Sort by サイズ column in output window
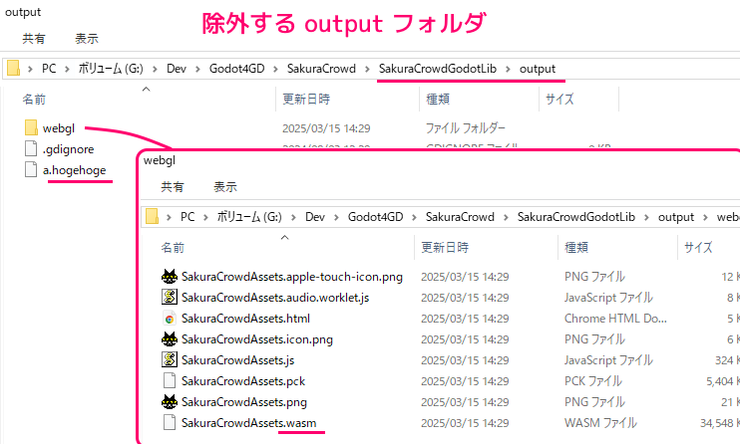This screenshot has height=444, width=740. click(559, 100)
